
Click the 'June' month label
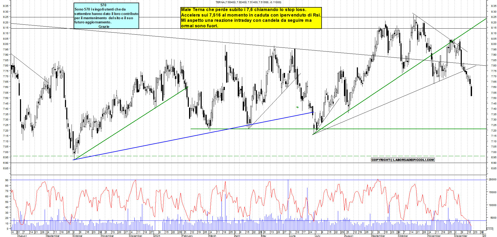click(x=292, y=236)
